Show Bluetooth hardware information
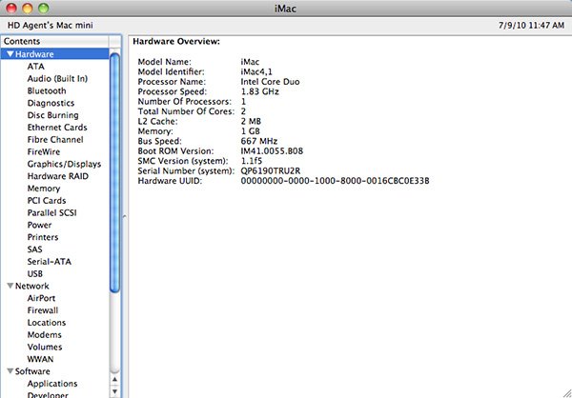 click(x=47, y=91)
